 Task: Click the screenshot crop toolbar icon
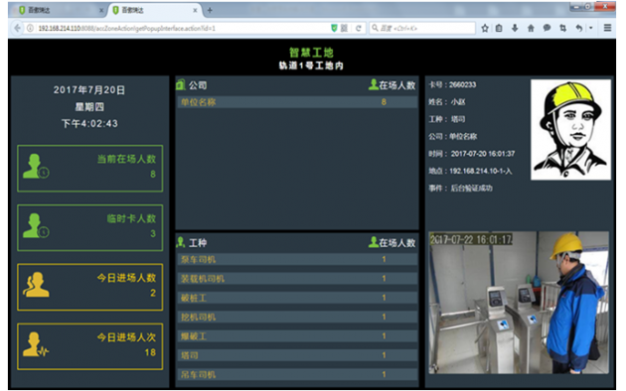coord(563,28)
